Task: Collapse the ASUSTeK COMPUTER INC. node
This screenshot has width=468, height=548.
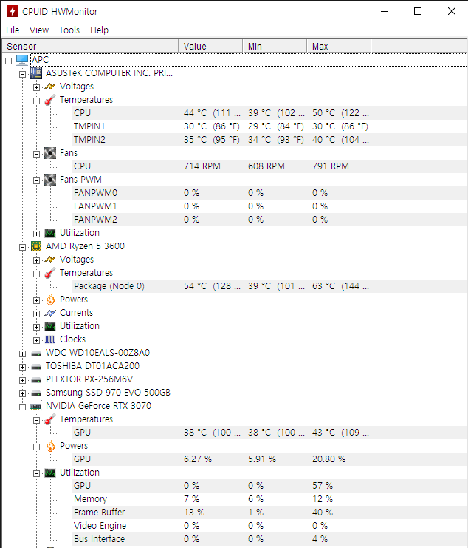Action: [x=22, y=74]
